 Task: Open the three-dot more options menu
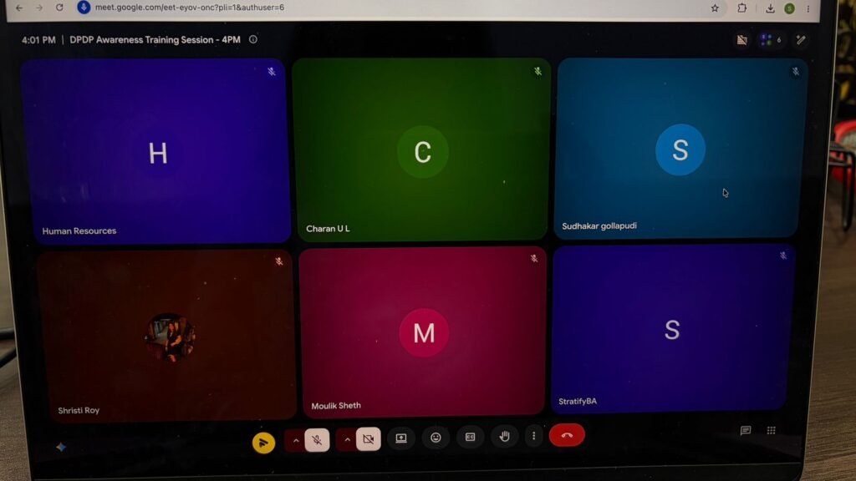click(533, 436)
